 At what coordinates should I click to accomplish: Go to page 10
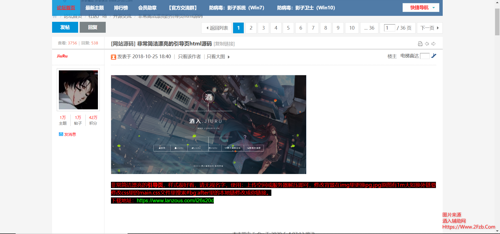(352, 28)
